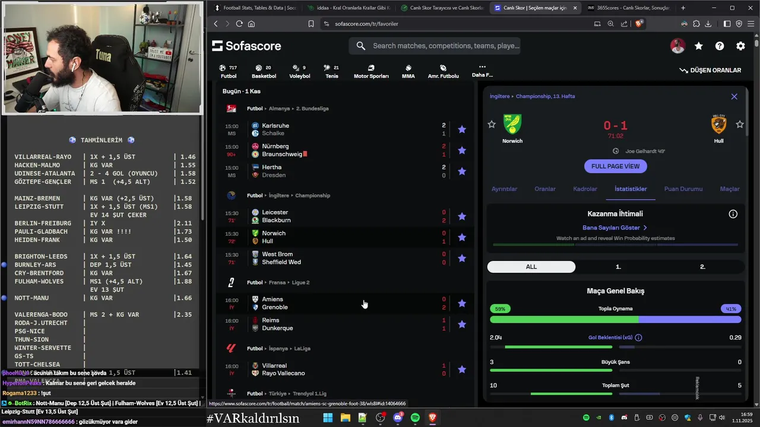The height and width of the screenshot is (427, 760).
Task: Open a new browser tab
Action: click(x=683, y=8)
